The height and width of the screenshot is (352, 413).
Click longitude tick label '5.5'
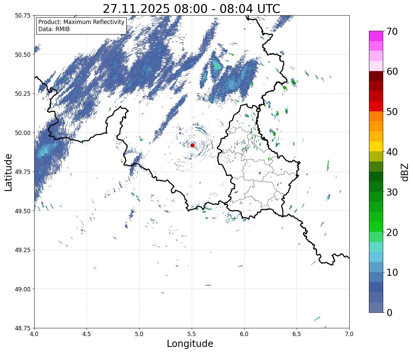point(192,334)
